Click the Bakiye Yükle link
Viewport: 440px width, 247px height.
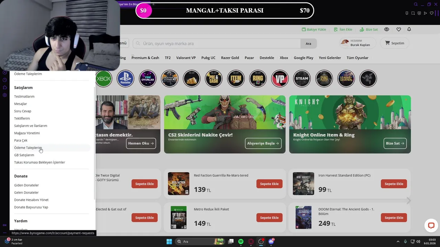[314, 30]
